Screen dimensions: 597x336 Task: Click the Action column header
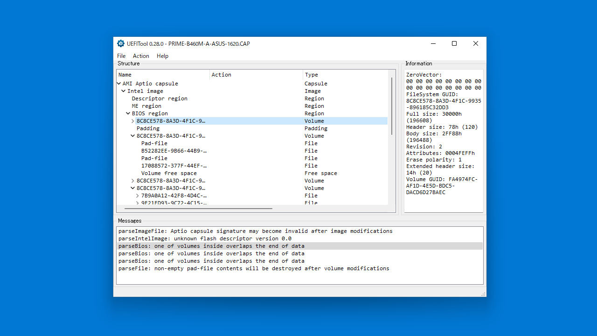pyautogui.click(x=257, y=75)
